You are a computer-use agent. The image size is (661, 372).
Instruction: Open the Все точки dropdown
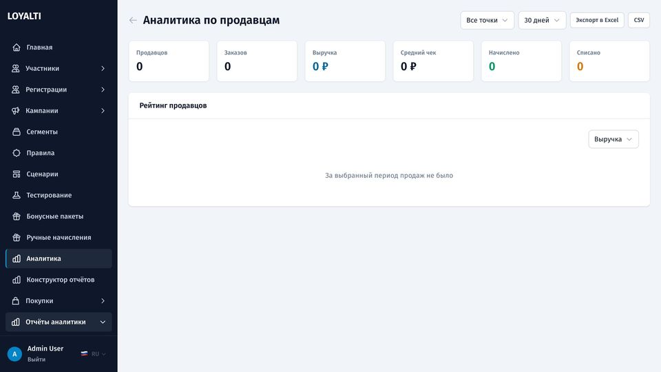pyautogui.click(x=487, y=20)
